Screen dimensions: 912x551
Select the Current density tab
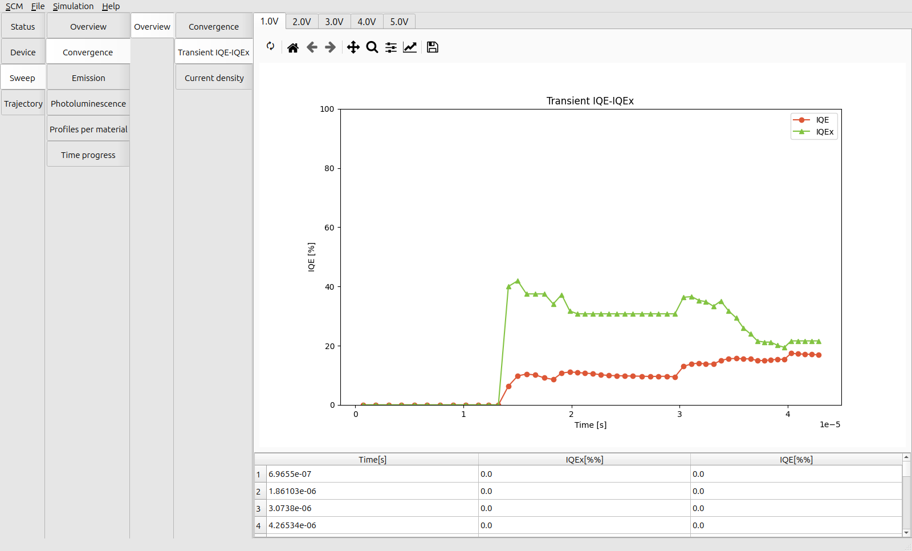[x=214, y=78]
